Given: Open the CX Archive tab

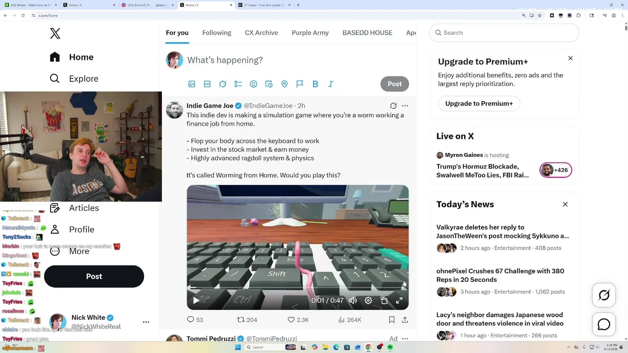Looking at the screenshot, I should point(262,33).
